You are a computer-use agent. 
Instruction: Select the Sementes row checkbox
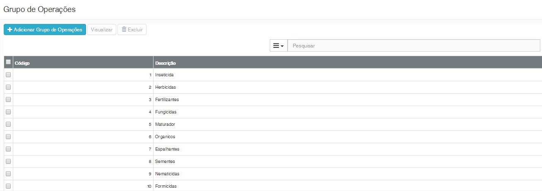click(8, 162)
